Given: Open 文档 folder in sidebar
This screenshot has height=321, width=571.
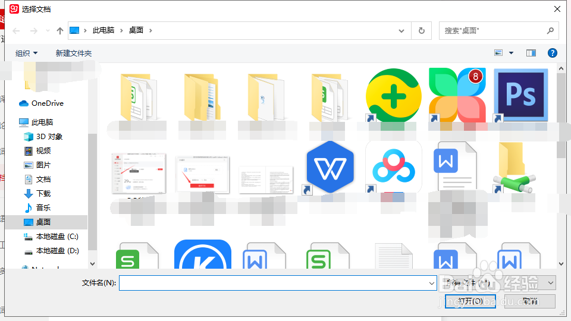Looking at the screenshot, I should click(x=37, y=179).
